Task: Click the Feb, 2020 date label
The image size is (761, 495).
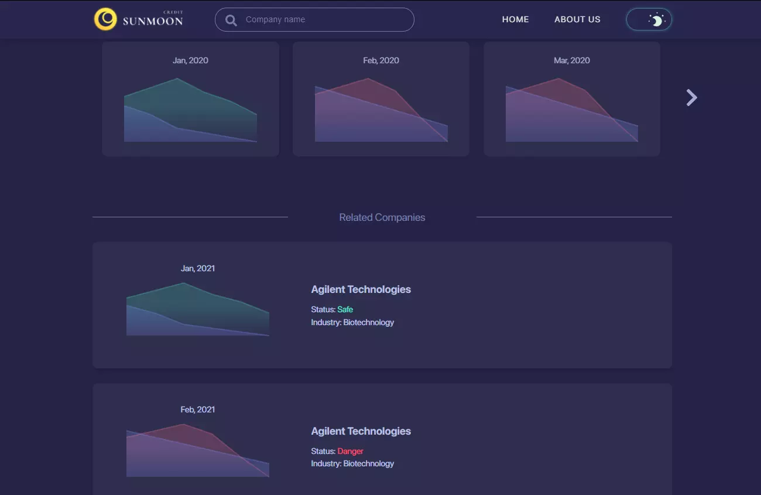Action: click(381, 60)
